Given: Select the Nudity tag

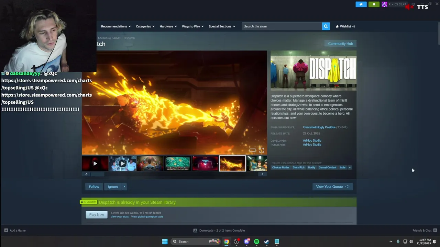Looking at the screenshot, I should coord(311,167).
